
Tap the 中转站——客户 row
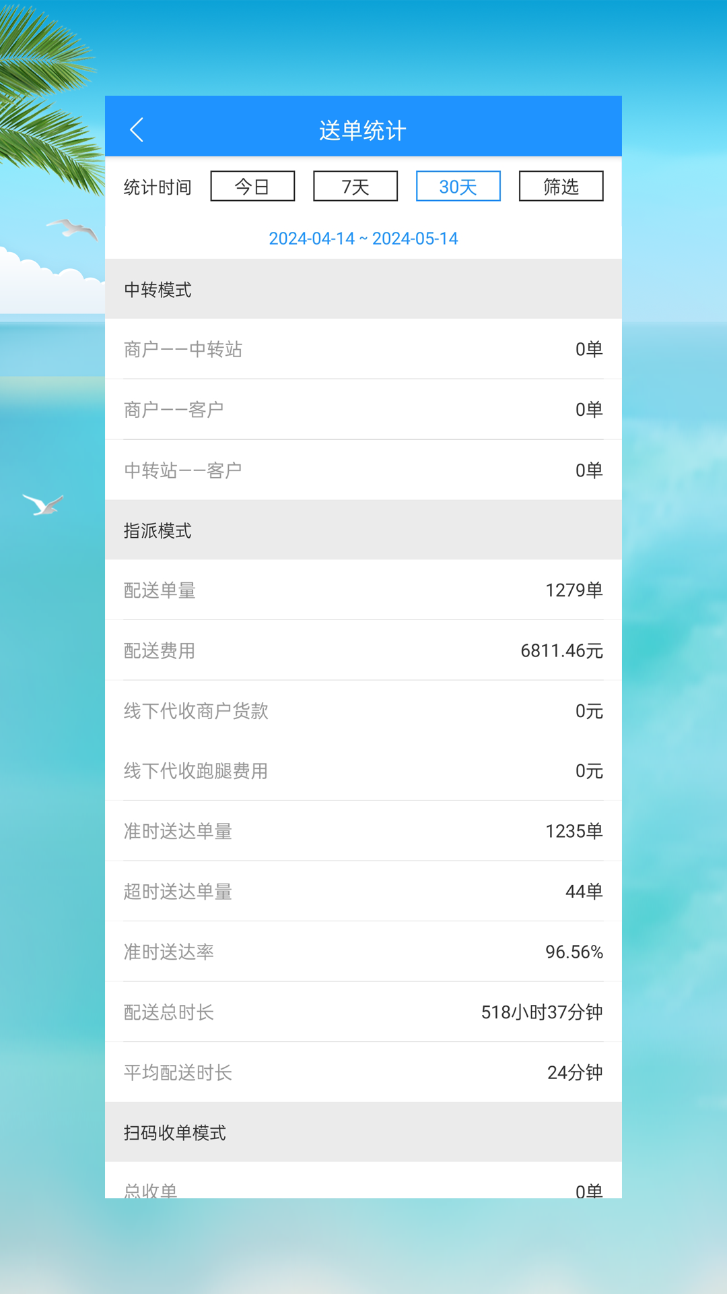pyautogui.click(x=363, y=469)
